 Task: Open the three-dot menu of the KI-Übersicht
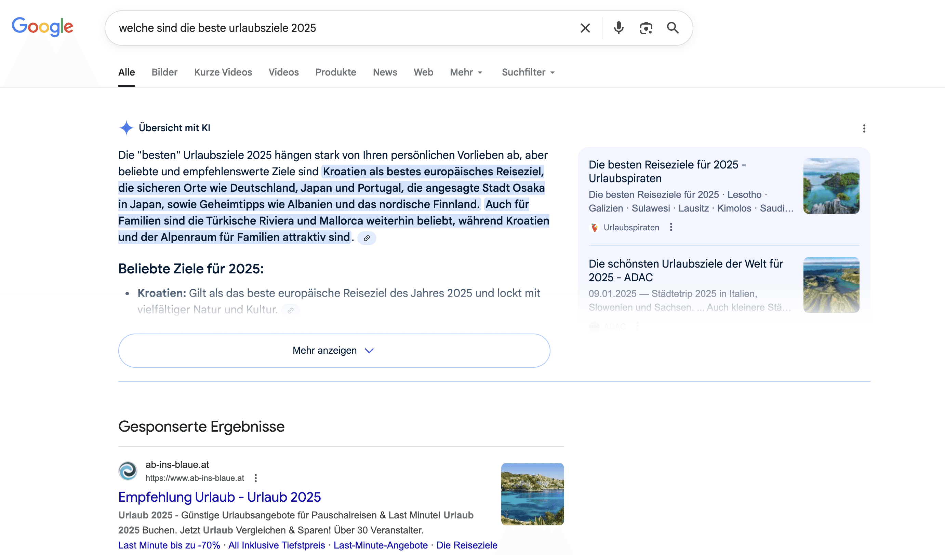(864, 128)
